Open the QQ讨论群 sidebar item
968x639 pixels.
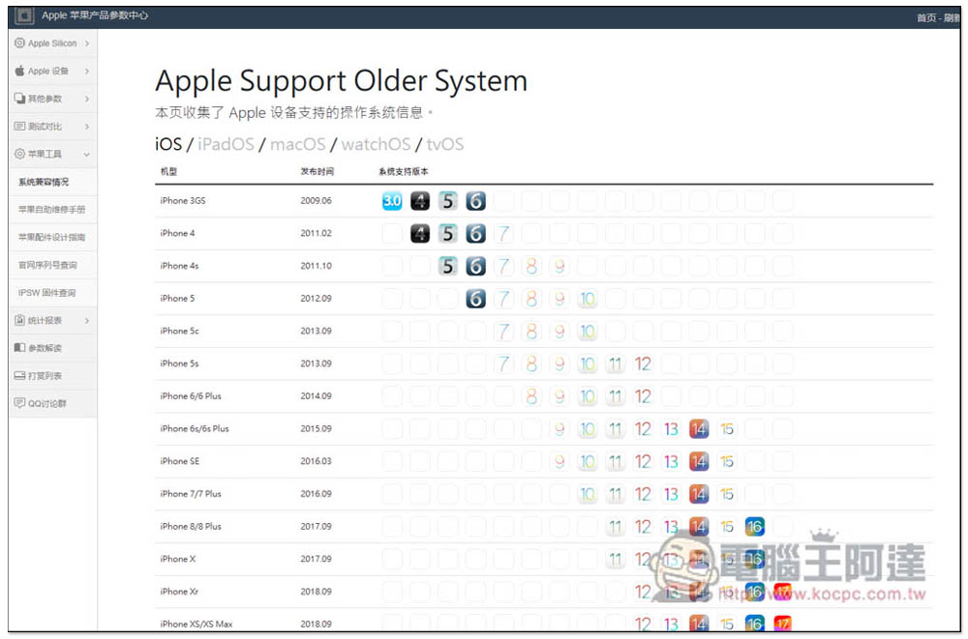[x=46, y=403]
